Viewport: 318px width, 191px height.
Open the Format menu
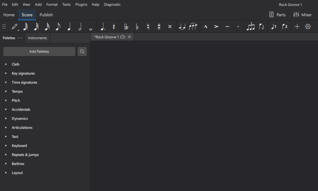tap(52, 5)
